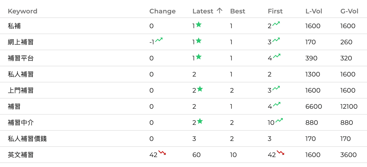Select the 英文補習 keyword row
Screen dimensions: 367x167
tap(21, 155)
